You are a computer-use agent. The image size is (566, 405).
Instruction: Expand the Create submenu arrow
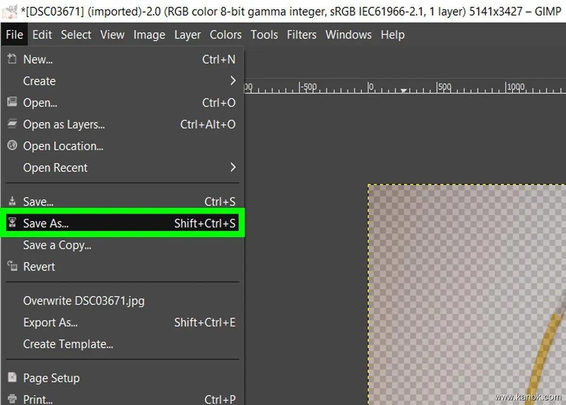(233, 81)
